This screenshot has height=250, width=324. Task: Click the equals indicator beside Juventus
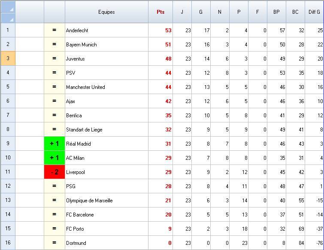click(55, 59)
